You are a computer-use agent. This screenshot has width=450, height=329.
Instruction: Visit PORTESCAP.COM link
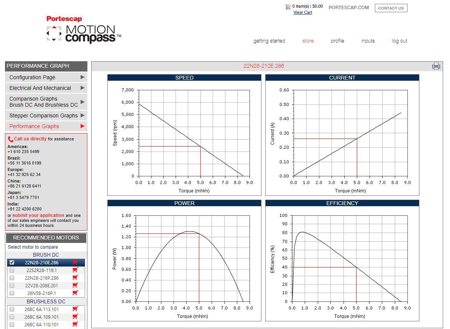click(x=349, y=7)
